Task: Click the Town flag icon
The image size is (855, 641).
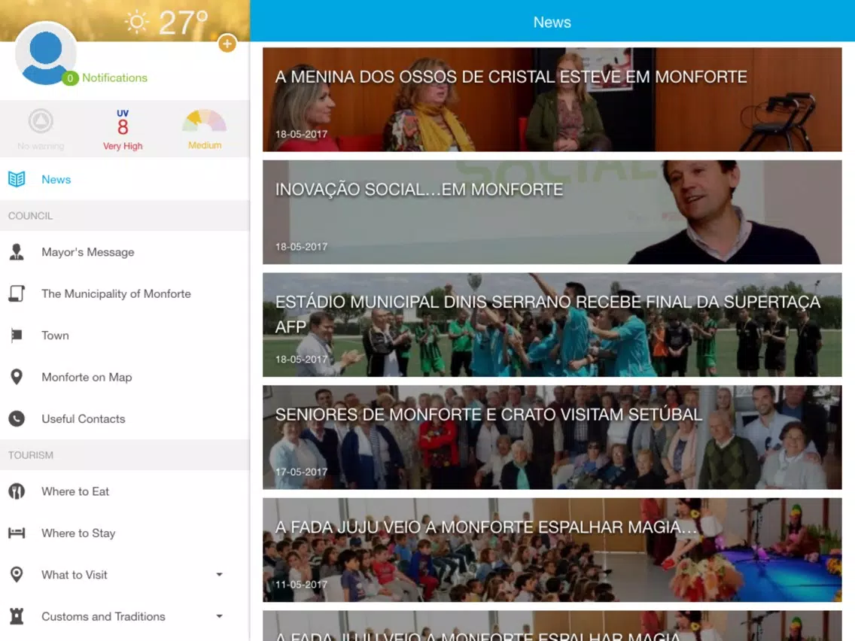Action: coord(17,336)
